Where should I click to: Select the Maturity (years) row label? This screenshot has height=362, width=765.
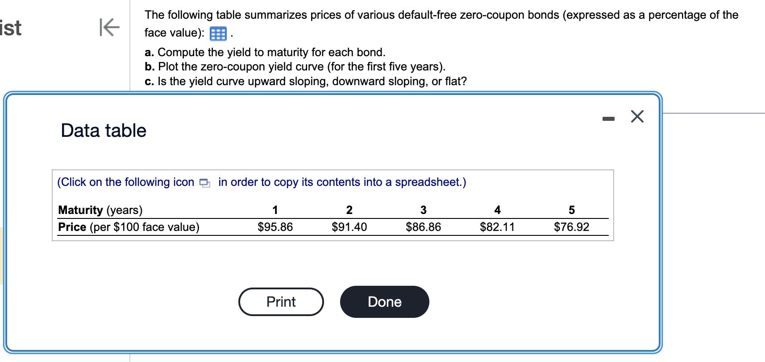100,210
